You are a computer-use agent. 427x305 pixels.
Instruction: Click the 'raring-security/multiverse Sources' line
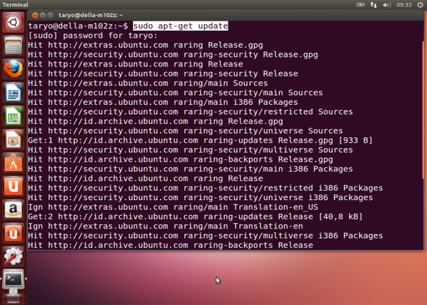point(190,150)
